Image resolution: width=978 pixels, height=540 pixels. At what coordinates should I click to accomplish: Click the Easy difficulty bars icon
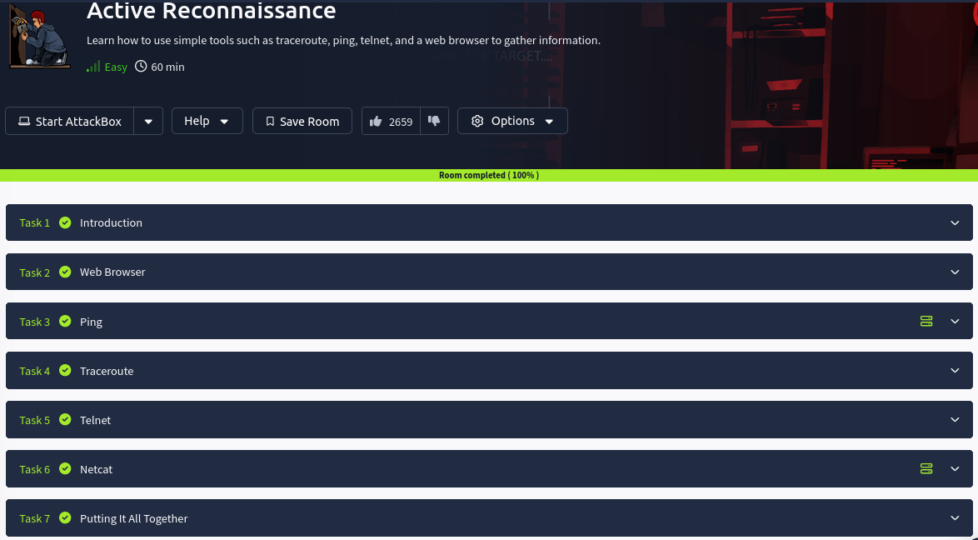click(x=93, y=66)
